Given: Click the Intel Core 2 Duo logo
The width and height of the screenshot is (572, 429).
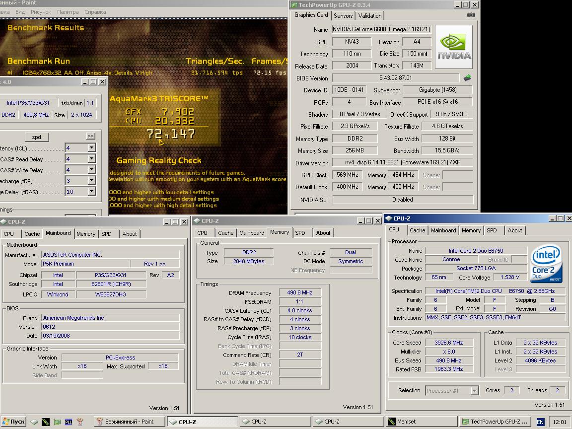Looking at the screenshot, I should [546, 263].
